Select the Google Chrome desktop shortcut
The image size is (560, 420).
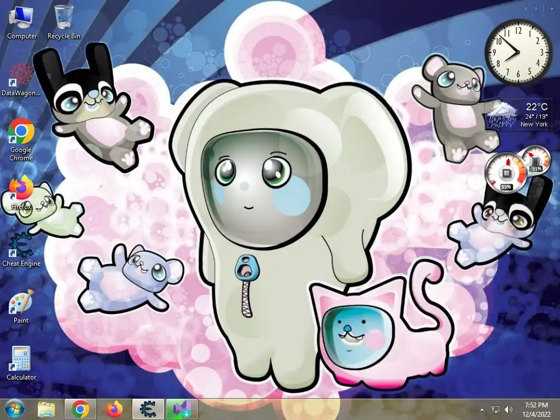21,140
